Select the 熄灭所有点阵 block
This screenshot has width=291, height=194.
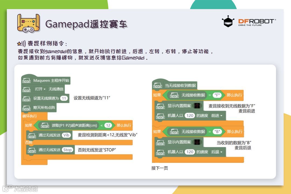39,108
